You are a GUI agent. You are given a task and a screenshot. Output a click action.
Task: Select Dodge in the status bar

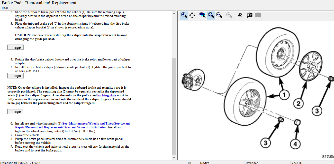pos(205,162)
